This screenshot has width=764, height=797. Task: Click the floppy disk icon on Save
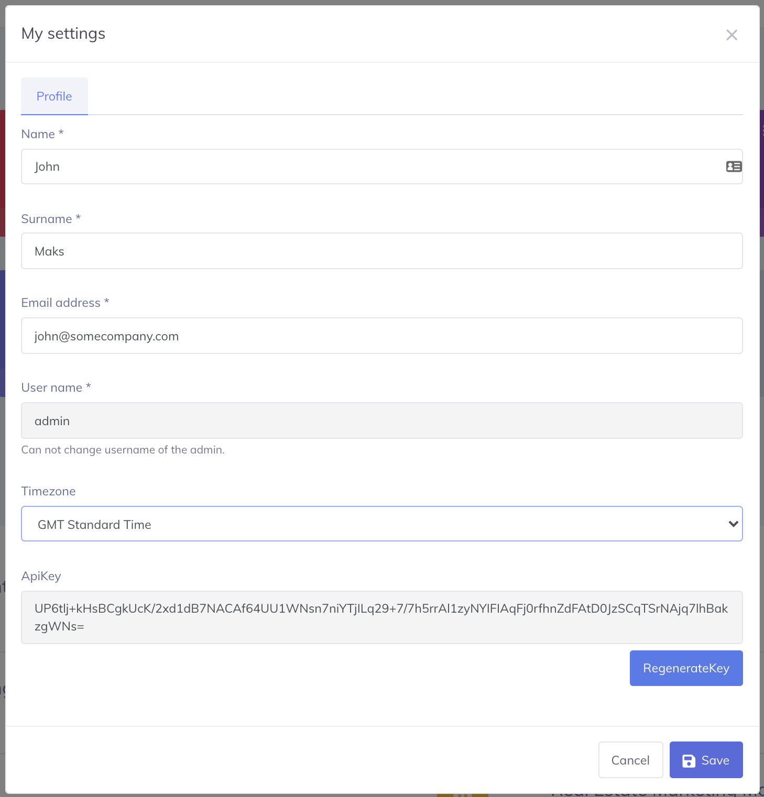689,761
